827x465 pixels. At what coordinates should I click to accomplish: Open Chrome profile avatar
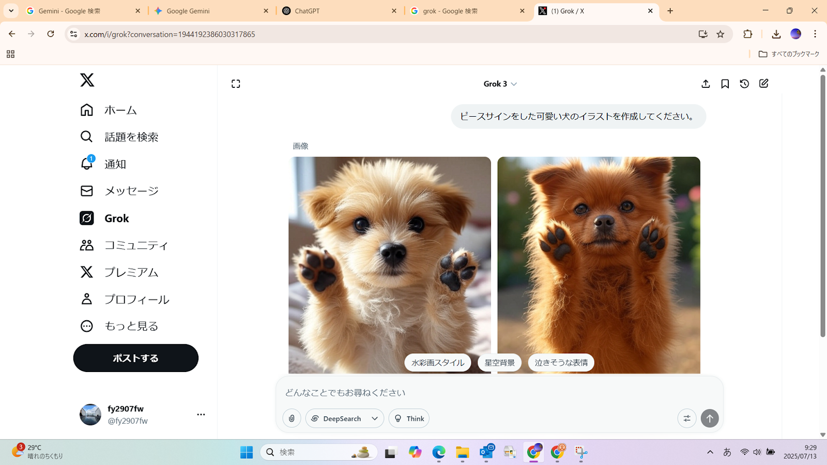tap(796, 34)
